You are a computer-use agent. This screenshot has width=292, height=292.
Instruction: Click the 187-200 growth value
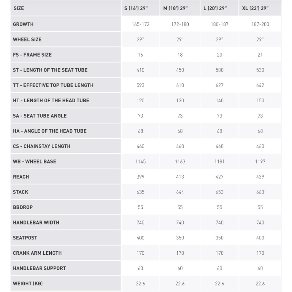point(260,24)
